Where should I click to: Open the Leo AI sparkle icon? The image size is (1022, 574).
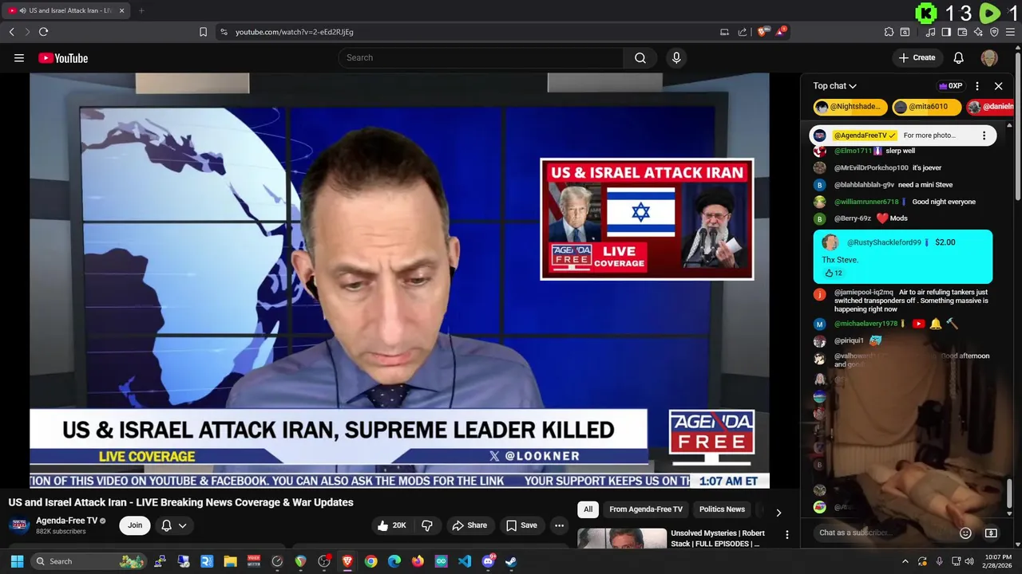click(978, 32)
